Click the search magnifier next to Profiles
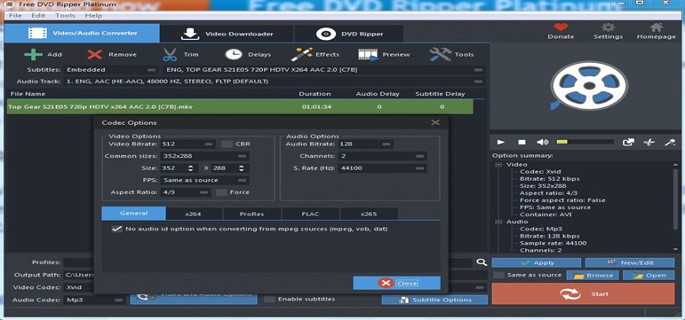The width and height of the screenshot is (685, 320). (x=481, y=262)
